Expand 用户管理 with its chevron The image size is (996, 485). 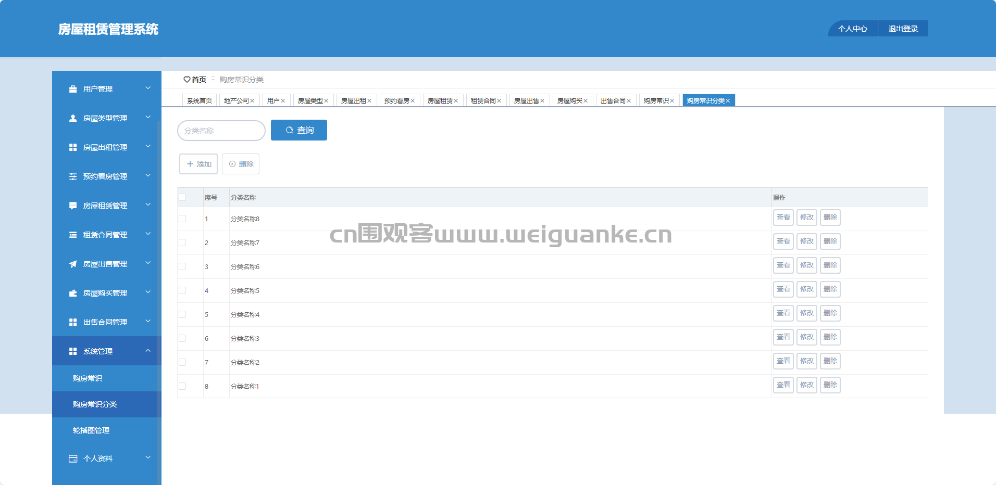click(x=148, y=88)
